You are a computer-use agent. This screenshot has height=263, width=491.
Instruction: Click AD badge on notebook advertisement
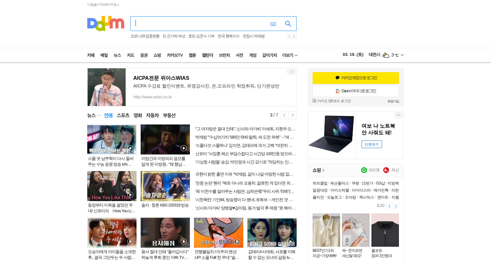pyautogui.click(x=398, y=115)
